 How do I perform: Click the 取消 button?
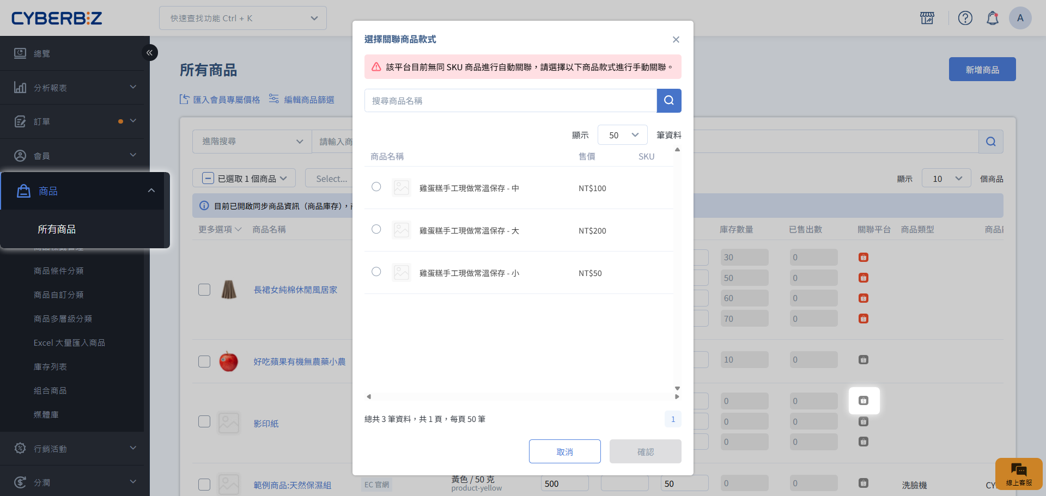click(x=564, y=451)
